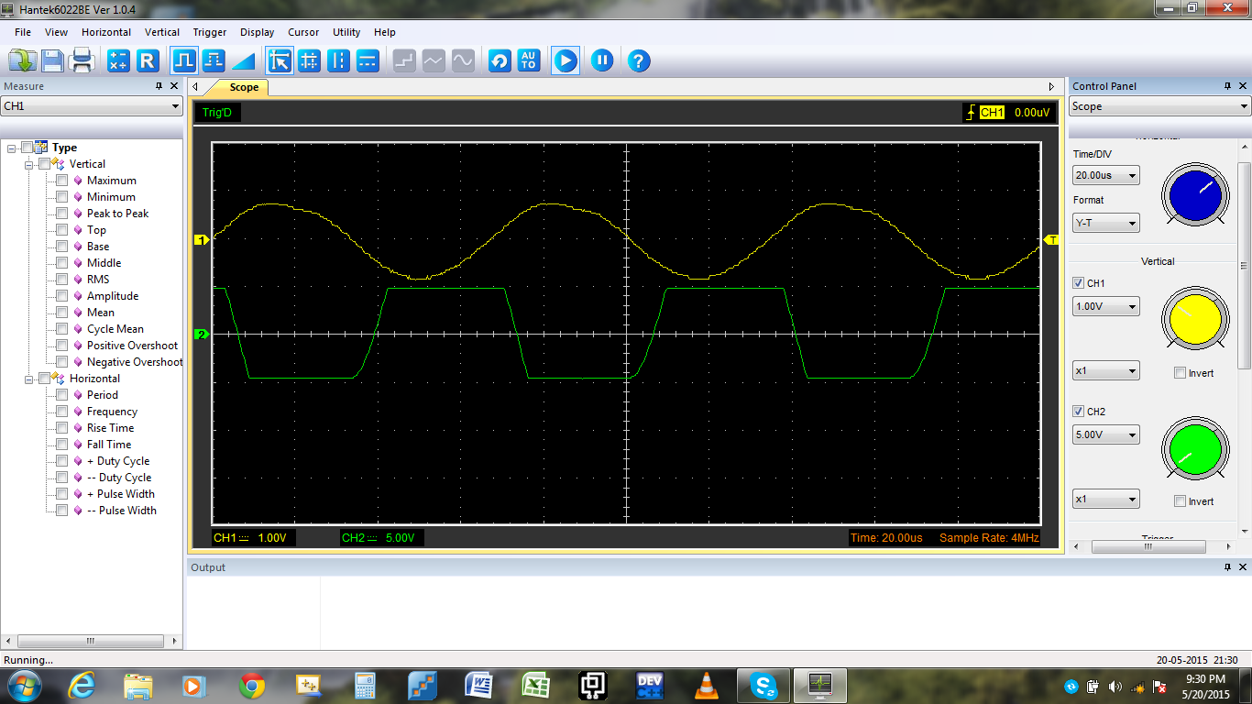Select the square pulse waveform icon

pos(183,61)
